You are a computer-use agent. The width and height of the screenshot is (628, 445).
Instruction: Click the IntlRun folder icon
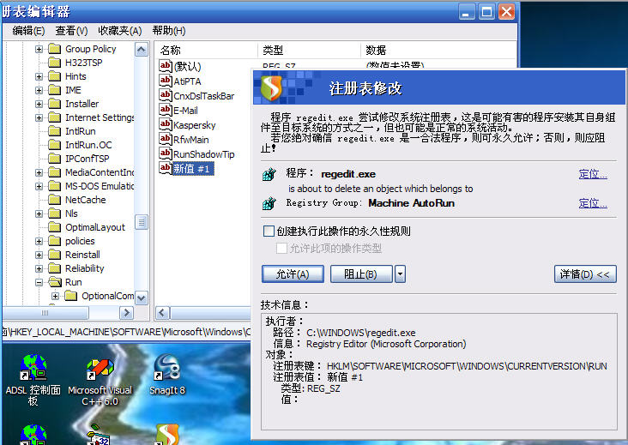(x=54, y=131)
